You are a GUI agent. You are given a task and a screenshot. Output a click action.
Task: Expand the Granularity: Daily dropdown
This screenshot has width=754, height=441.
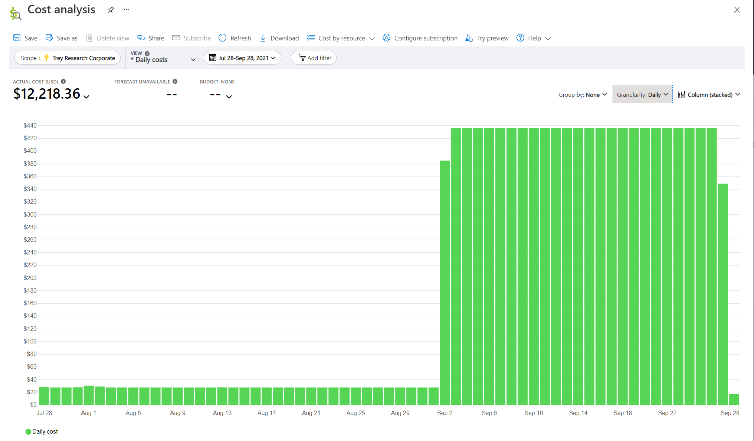(x=642, y=95)
